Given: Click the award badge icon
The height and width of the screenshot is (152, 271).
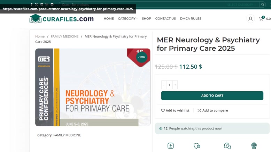Looking at the screenshot, I should click(254, 146).
